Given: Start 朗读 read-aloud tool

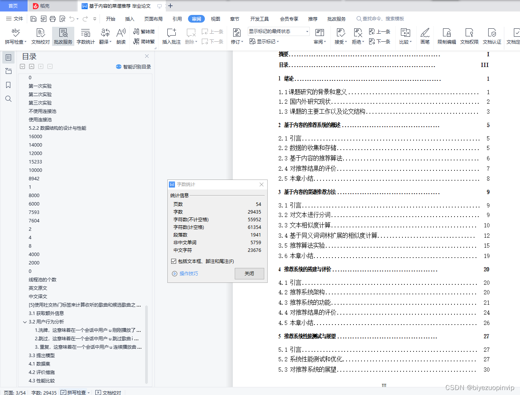Looking at the screenshot, I should click(x=121, y=36).
